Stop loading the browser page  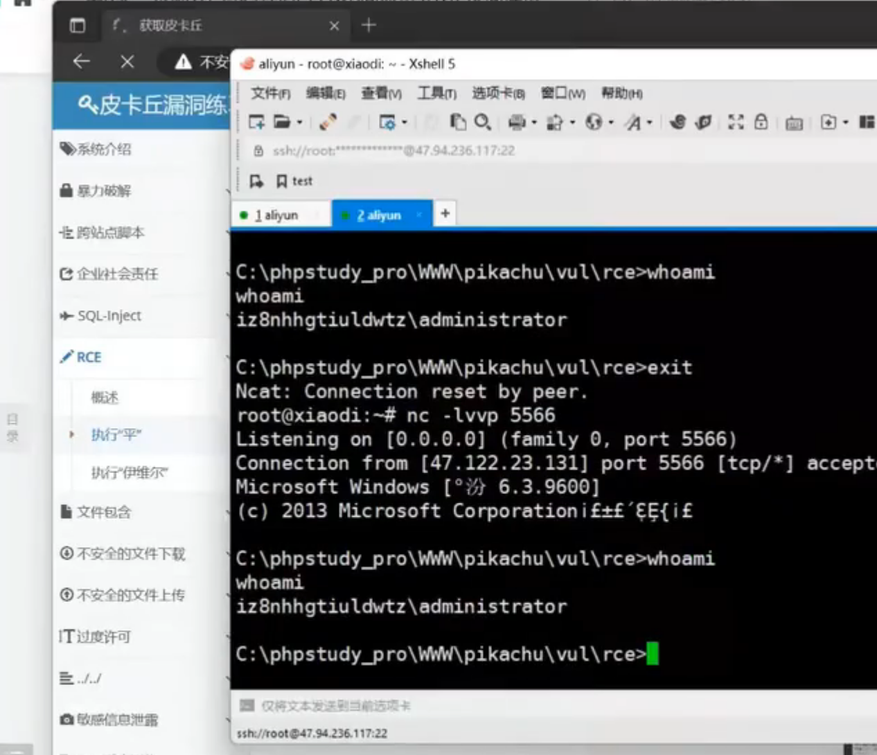point(127,62)
